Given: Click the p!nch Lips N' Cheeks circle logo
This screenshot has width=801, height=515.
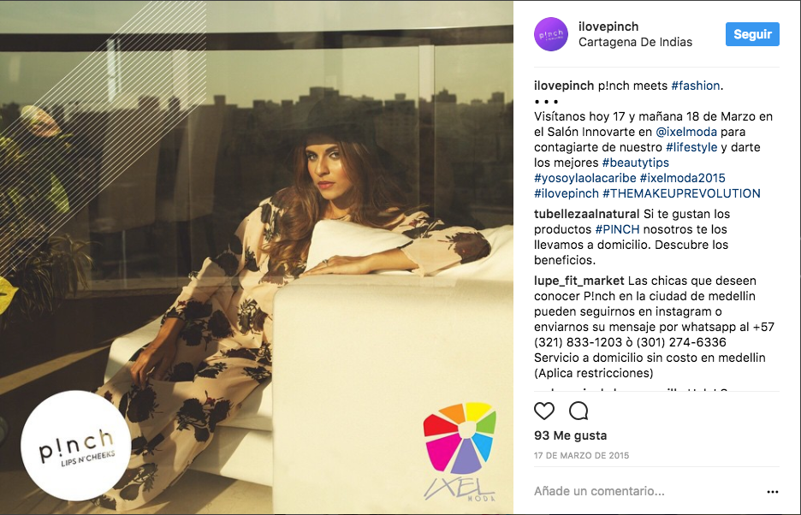Looking at the screenshot, I should click(x=75, y=446).
